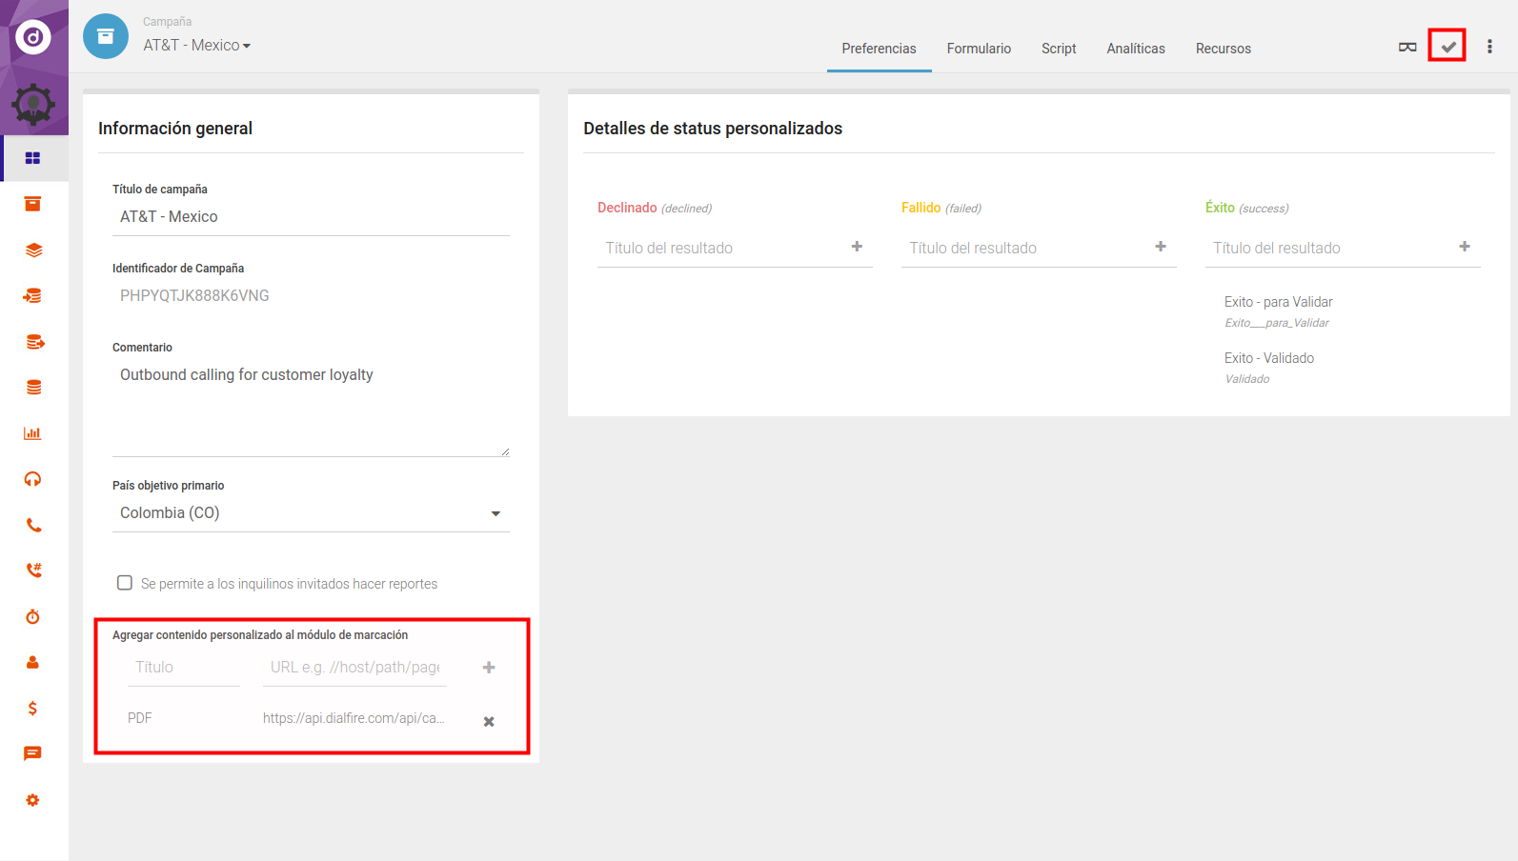1518x861 pixels.
Task: Open the orange gear settings sidebar icon
Action: point(33,800)
